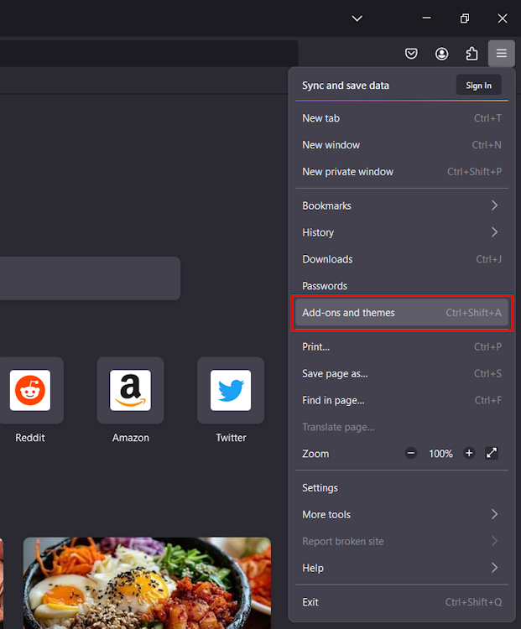Reset zoom by clicking 100%
521x629 pixels.
pos(440,454)
